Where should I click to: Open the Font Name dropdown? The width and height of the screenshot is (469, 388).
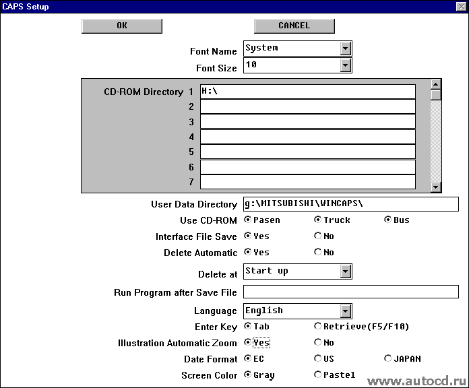(x=345, y=48)
